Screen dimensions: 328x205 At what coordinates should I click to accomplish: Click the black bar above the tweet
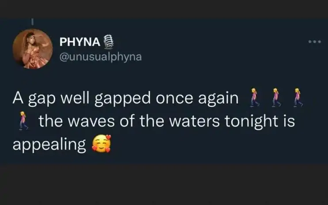(164, 8)
